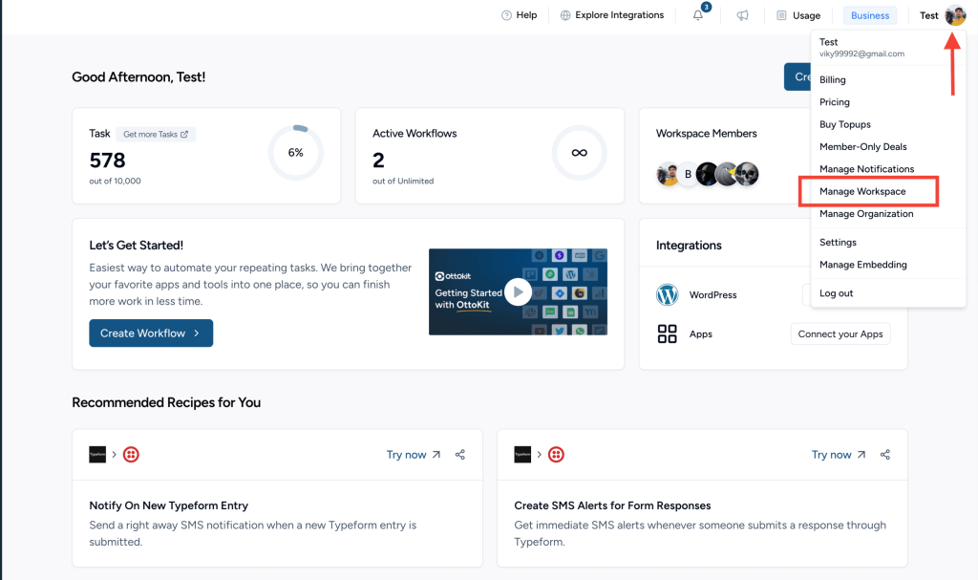Open the Usage page in header

coord(798,15)
